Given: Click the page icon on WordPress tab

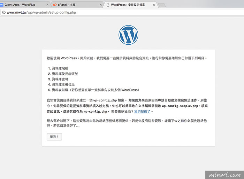Looking at the screenshot, I should 108,5.
